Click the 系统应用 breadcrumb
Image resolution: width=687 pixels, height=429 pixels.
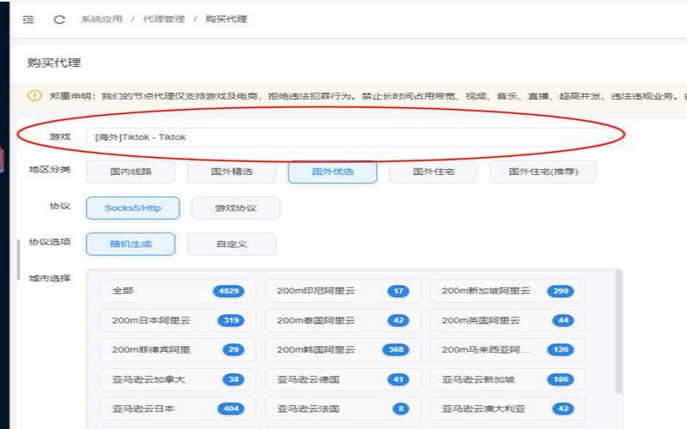click(x=101, y=19)
